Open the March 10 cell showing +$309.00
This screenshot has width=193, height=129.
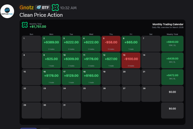click(71, 61)
